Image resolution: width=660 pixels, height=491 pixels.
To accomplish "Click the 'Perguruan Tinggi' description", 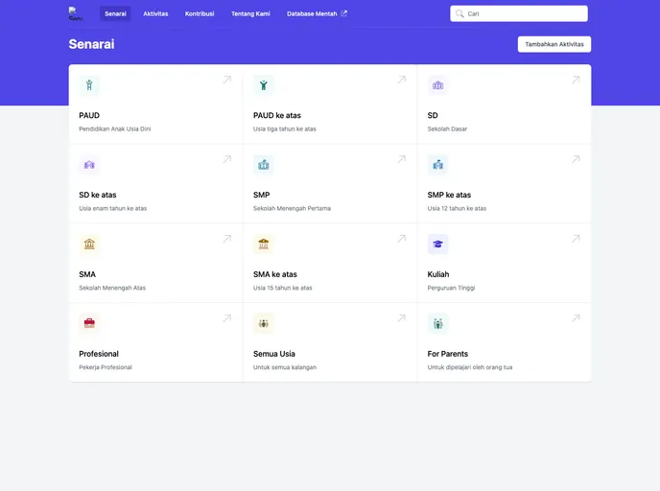I will click(451, 288).
